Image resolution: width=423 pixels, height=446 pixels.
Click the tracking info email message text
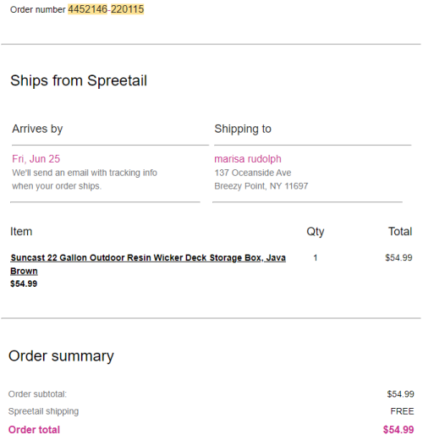85,179
